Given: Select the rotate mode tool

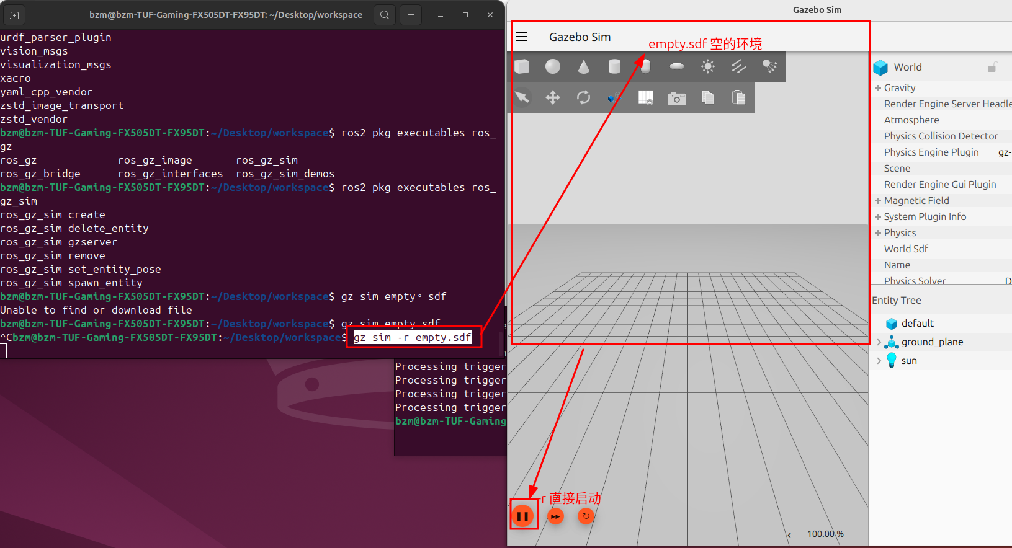Looking at the screenshot, I should pyautogui.click(x=584, y=97).
